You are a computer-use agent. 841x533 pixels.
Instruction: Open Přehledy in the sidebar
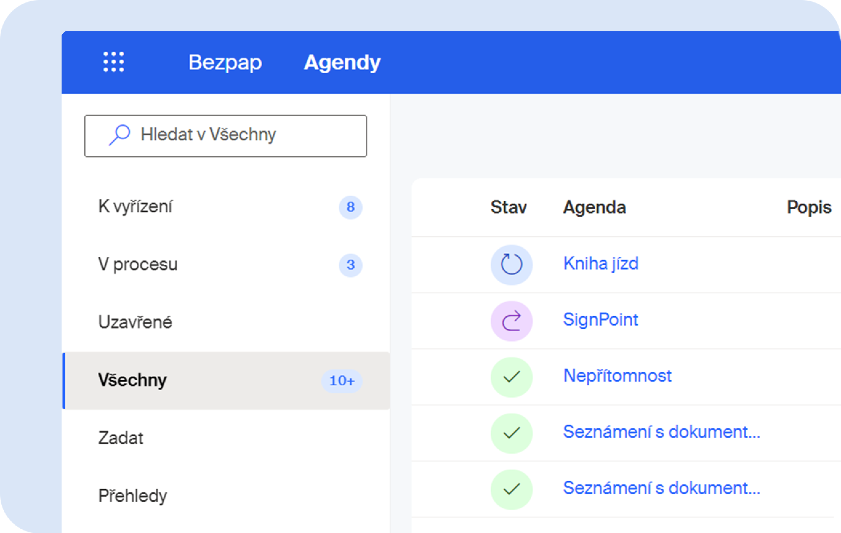coord(226,496)
